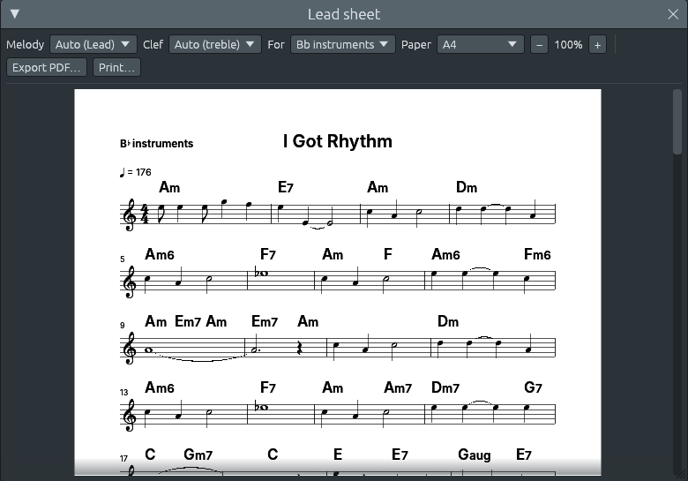688x481 pixels.
Task: Open the Melody Auto (Lead) dropdown
Action: pyautogui.click(x=93, y=44)
